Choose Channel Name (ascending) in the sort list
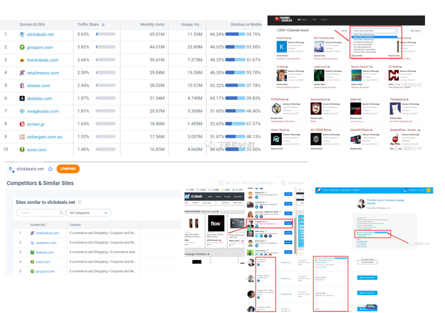The image size is (445, 313). 364,49
